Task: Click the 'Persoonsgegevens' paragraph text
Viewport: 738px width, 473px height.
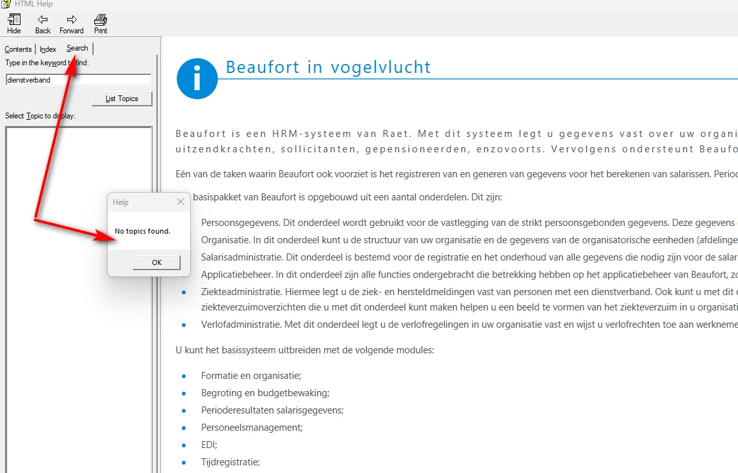Action: [x=469, y=223]
